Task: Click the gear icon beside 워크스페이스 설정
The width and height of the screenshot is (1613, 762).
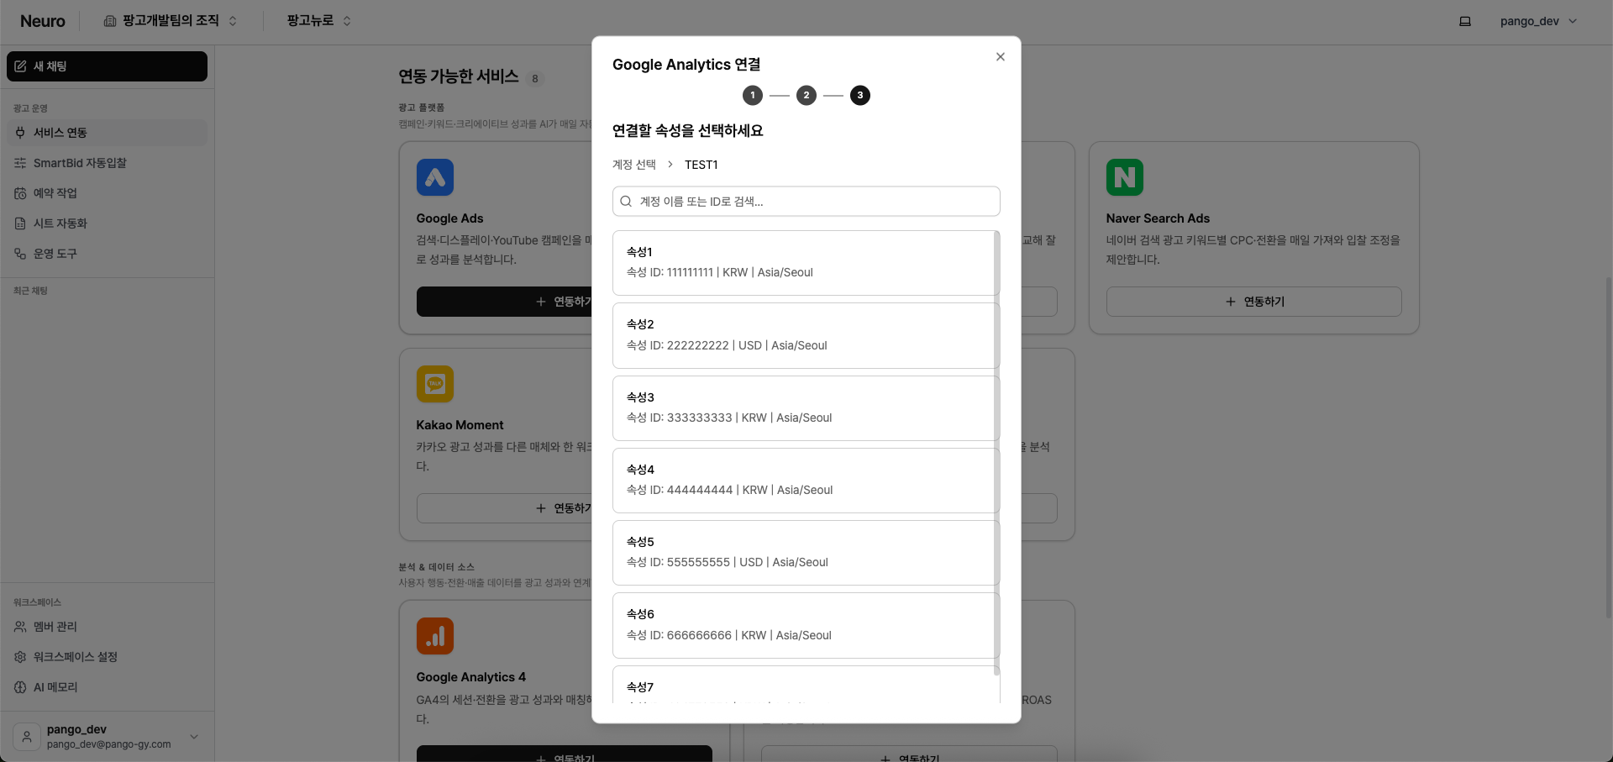Action: click(x=20, y=657)
